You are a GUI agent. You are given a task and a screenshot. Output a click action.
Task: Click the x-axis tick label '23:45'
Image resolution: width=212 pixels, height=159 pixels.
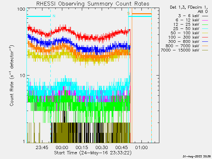(x=42, y=147)
